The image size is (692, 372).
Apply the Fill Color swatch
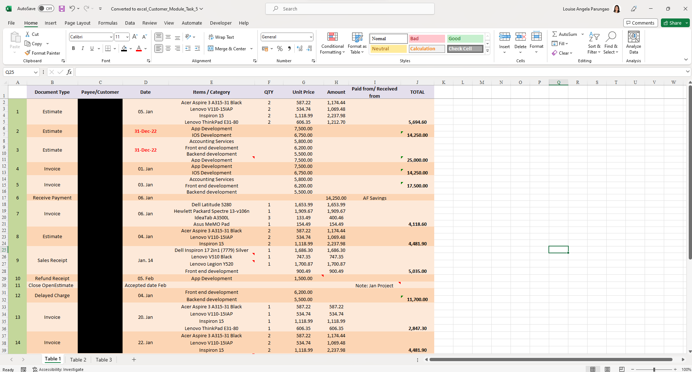[124, 48]
